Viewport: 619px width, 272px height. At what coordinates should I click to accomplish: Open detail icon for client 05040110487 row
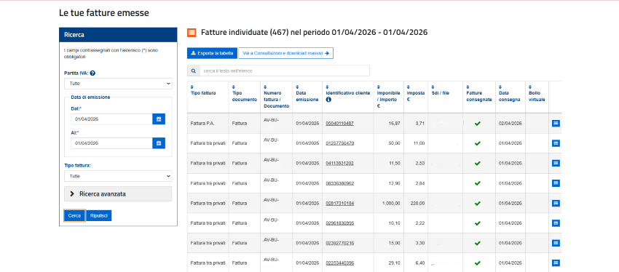(556, 124)
